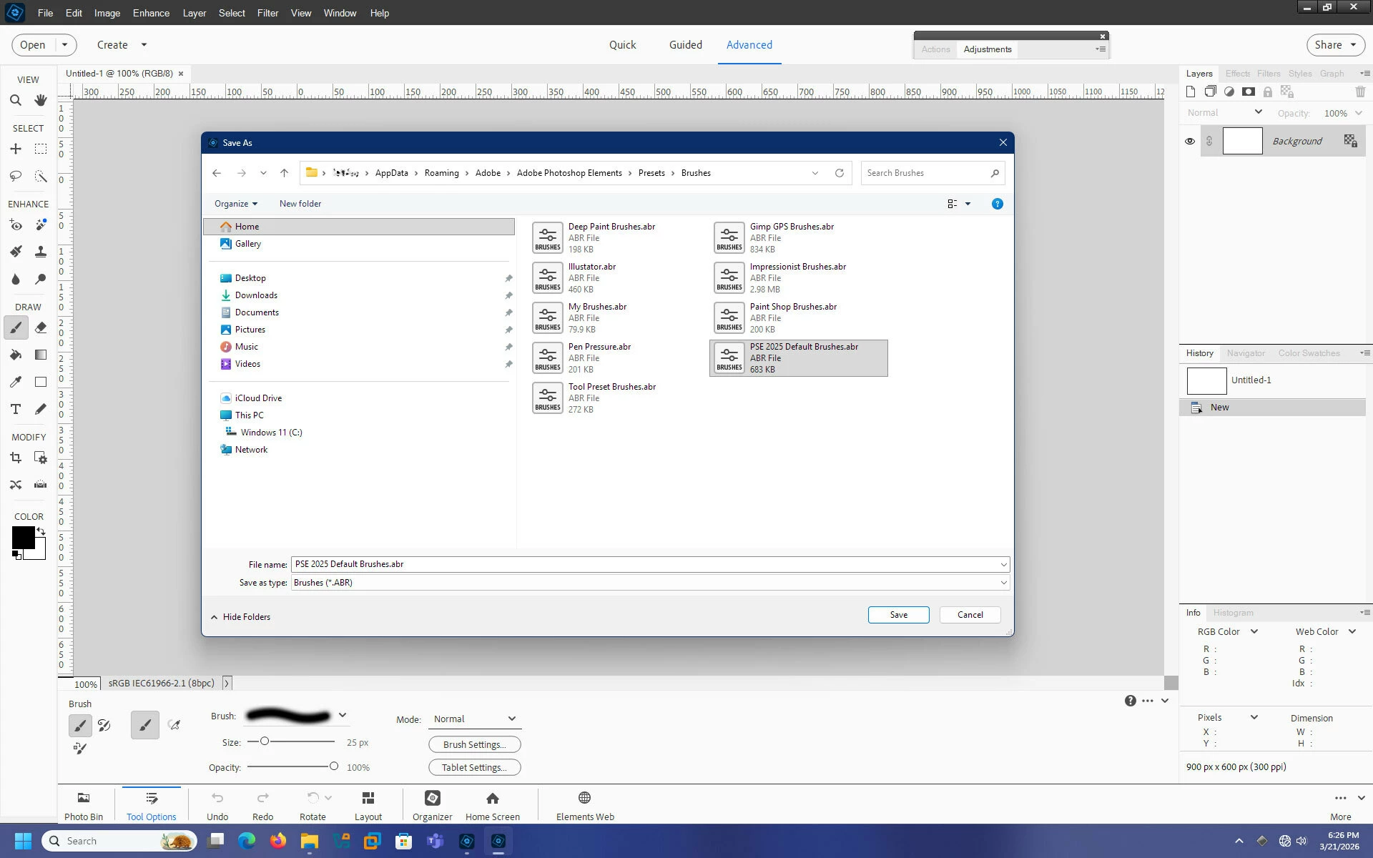Open the Organizer from taskbar

[x=432, y=805]
